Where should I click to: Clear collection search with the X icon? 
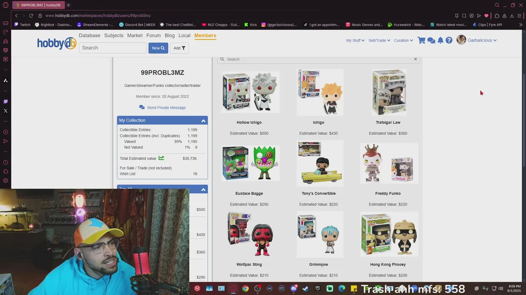(x=415, y=59)
